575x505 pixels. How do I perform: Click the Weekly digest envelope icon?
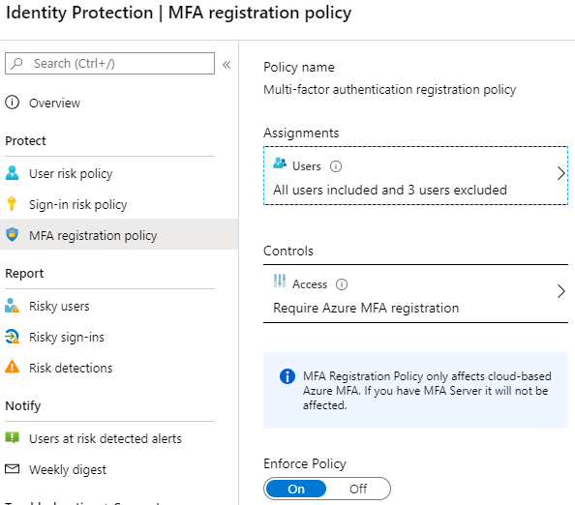pos(13,468)
